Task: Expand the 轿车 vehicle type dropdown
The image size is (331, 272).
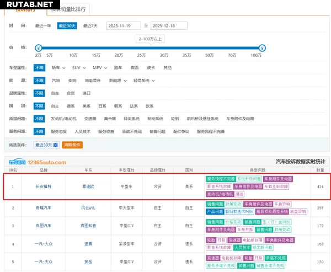Action: pyautogui.click(x=58, y=67)
